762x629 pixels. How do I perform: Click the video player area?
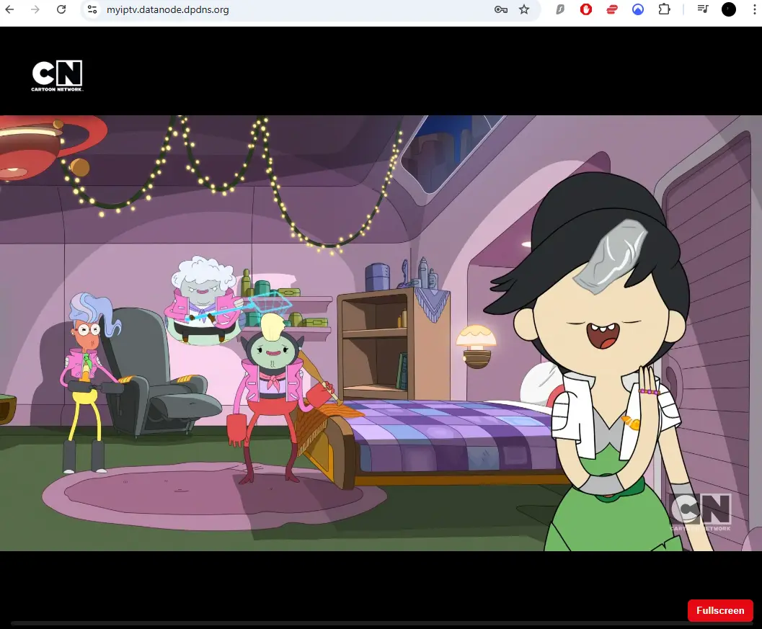381,333
